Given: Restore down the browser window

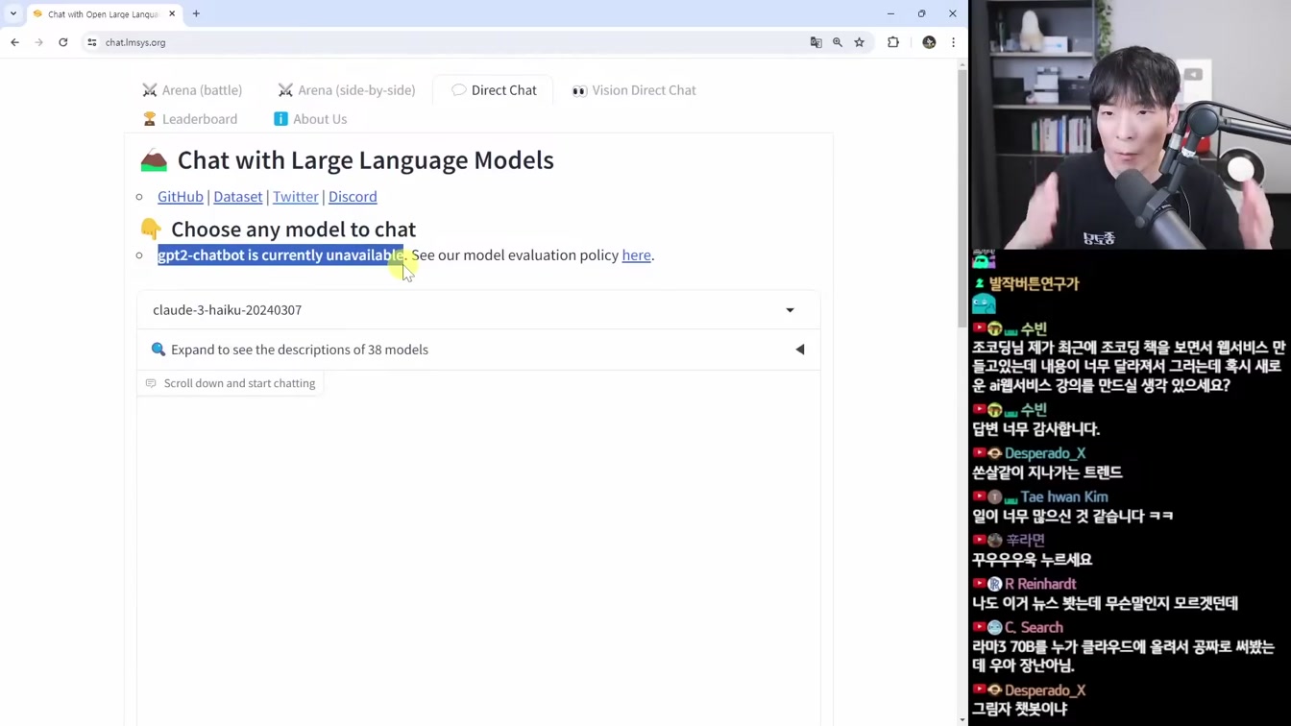Looking at the screenshot, I should pyautogui.click(x=921, y=13).
